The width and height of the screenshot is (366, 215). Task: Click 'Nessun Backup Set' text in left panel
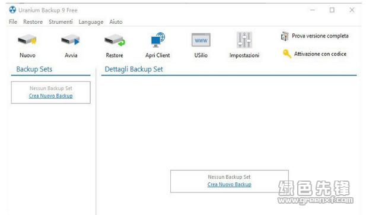click(50, 88)
